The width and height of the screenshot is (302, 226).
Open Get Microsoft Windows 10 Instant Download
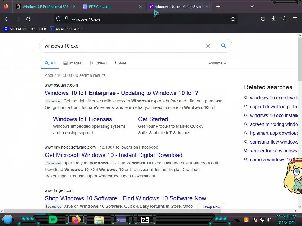point(114,155)
